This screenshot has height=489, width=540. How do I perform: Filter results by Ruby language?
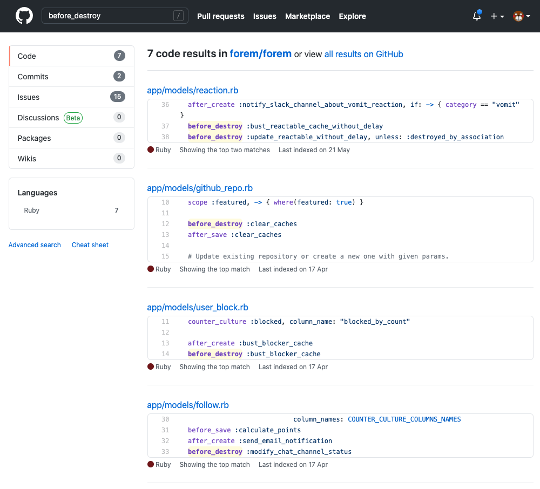click(x=71, y=210)
